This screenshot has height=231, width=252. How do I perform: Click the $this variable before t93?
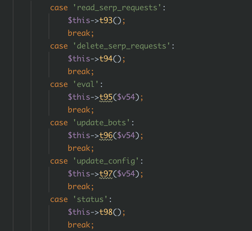pos(79,20)
